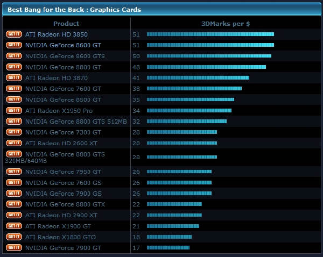Open the ATI Radeon HD 3870 link
This screenshot has height=257, width=323.
tap(57, 78)
